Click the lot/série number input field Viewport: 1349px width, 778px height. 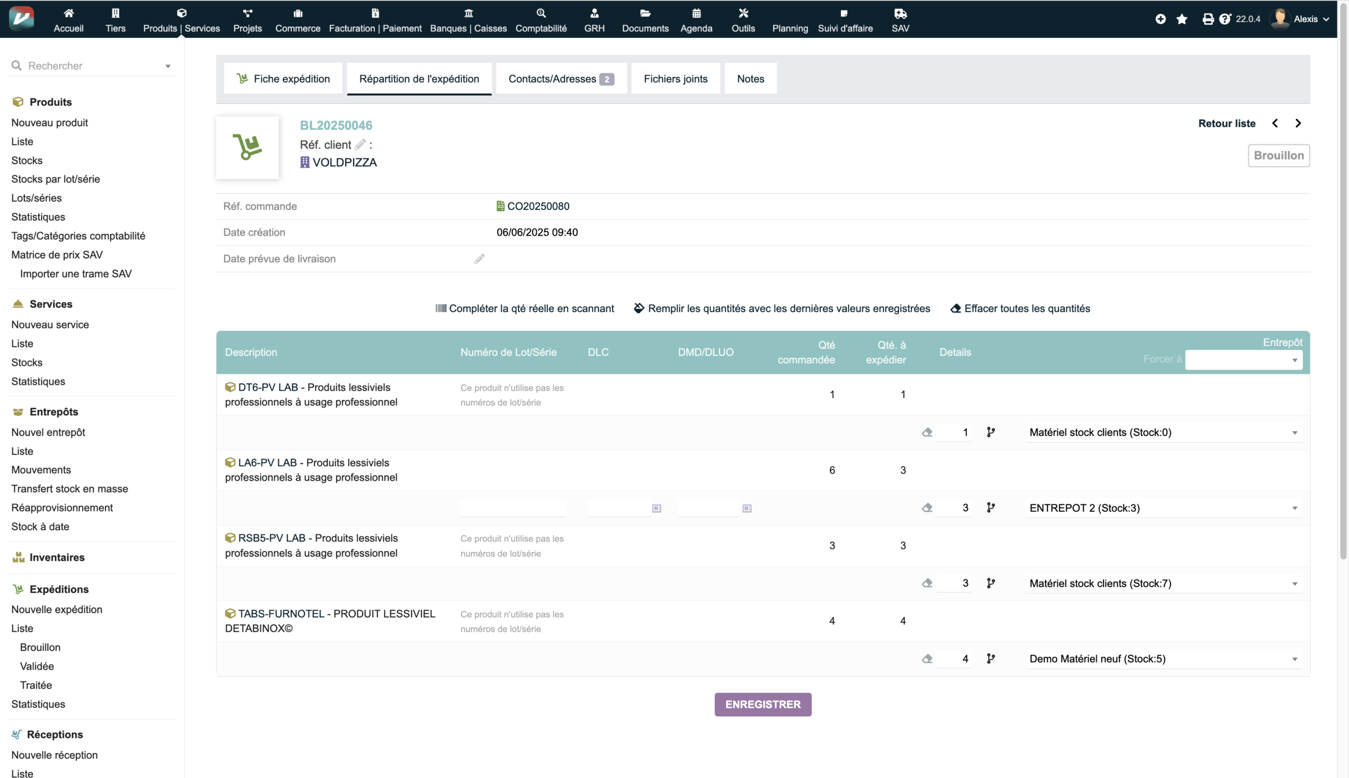(513, 508)
